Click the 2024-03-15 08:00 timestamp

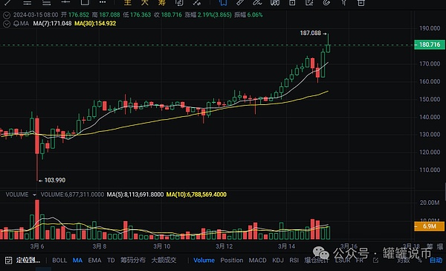[x=36, y=15]
